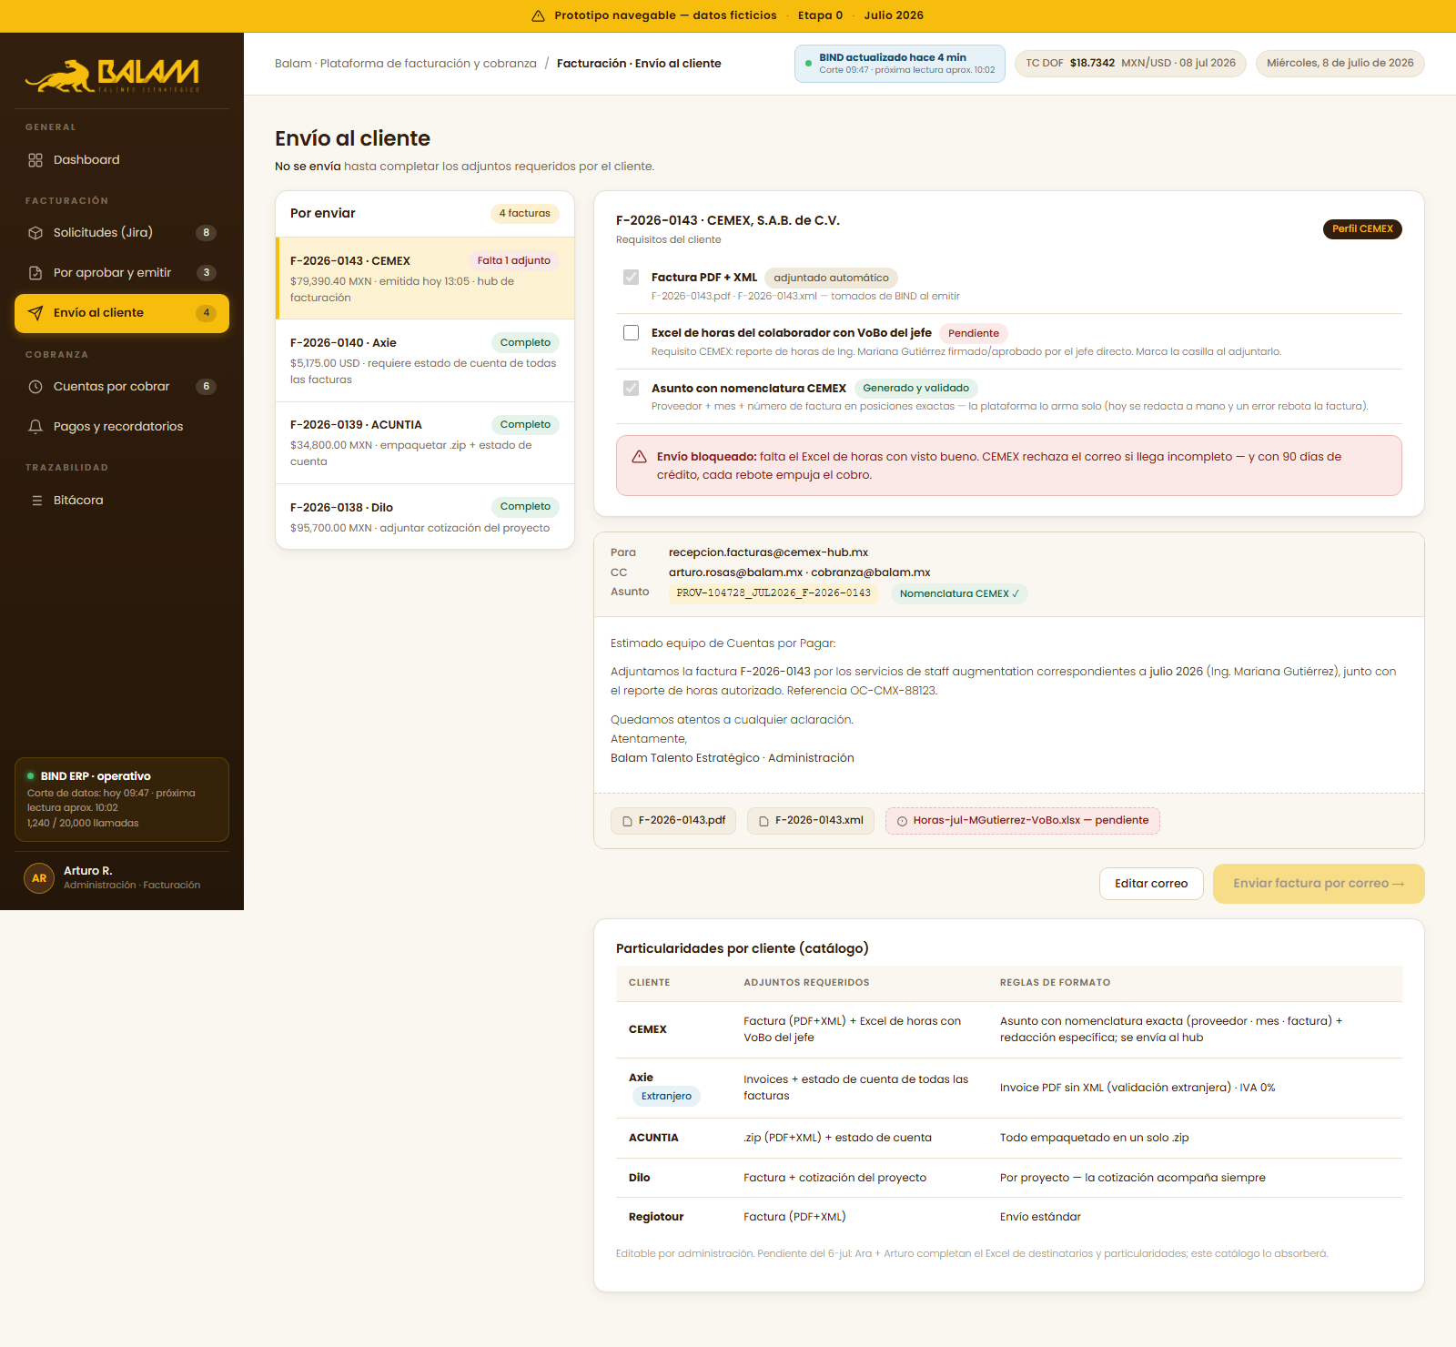This screenshot has height=1347, width=1456.
Task: Click the TC DOF exchange rate pill
Action: [1130, 64]
